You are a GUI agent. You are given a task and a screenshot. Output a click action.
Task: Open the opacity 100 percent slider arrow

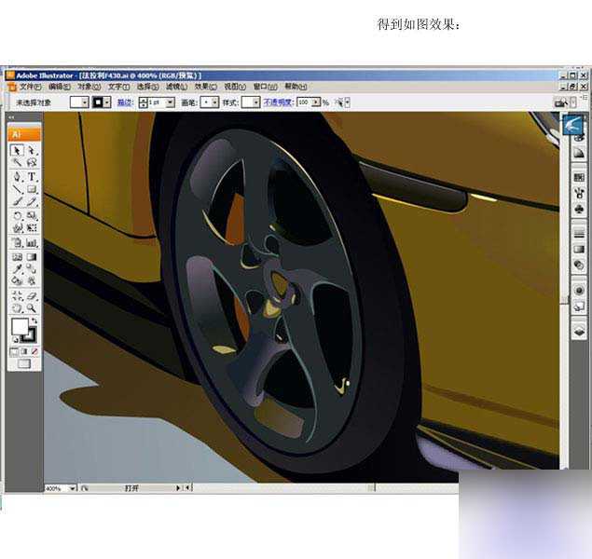pyautogui.click(x=316, y=102)
